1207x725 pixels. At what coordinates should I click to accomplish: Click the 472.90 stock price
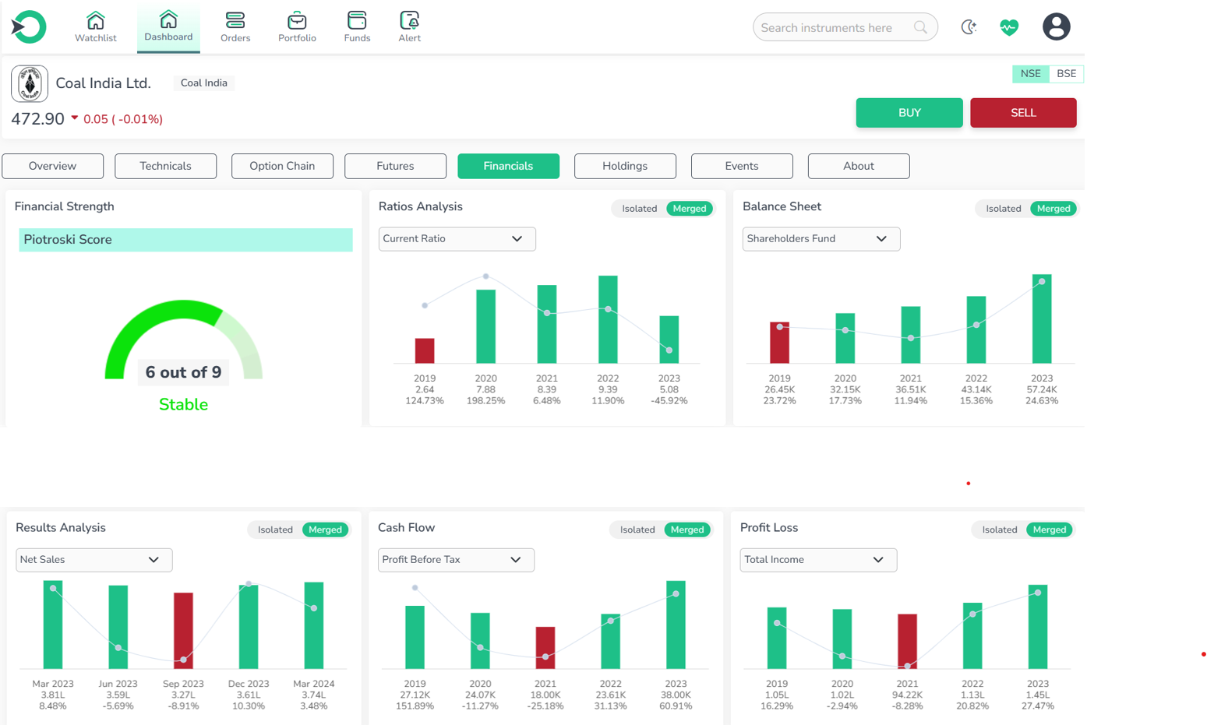point(37,119)
